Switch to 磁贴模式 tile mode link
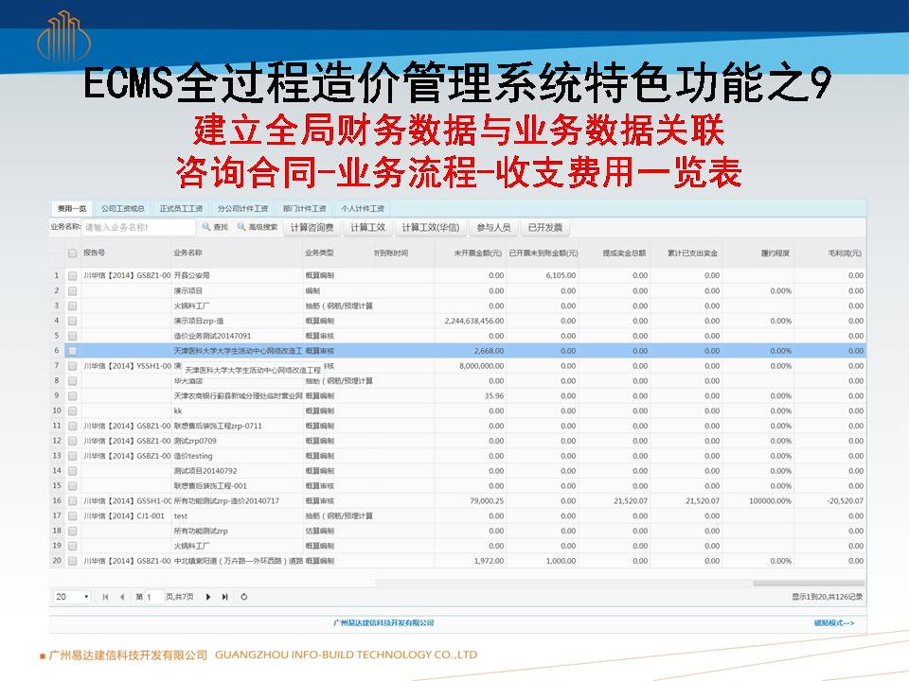The height and width of the screenshot is (681, 909). [834, 623]
